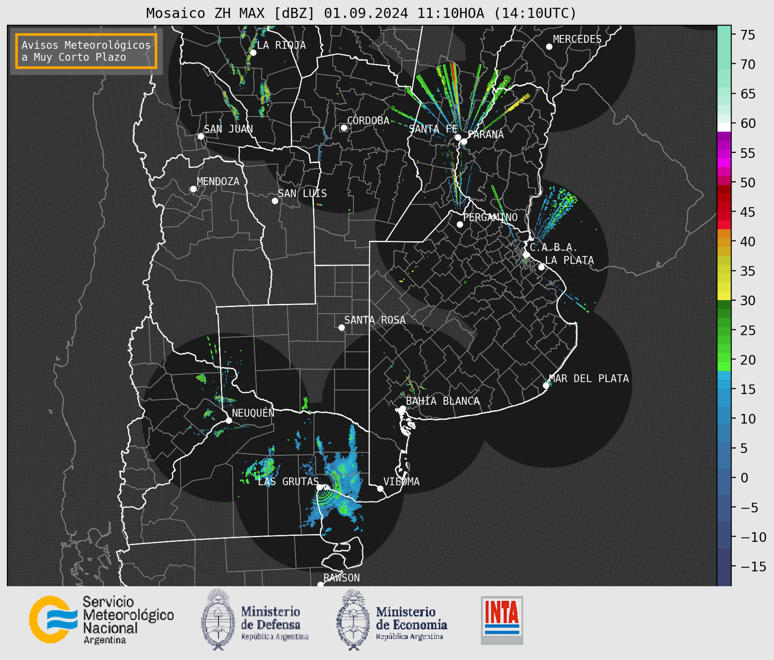Click the red 45 dBZ colorbar segment
Viewport: 774px width, 660px height.
pos(724,212)
